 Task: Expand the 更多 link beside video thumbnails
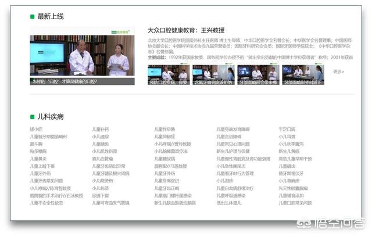[338, 71]
